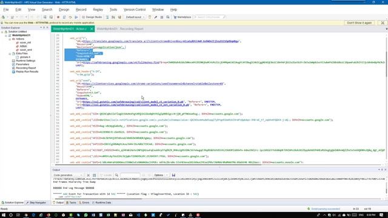Click Don't show it again button

(x=359, y=23)
